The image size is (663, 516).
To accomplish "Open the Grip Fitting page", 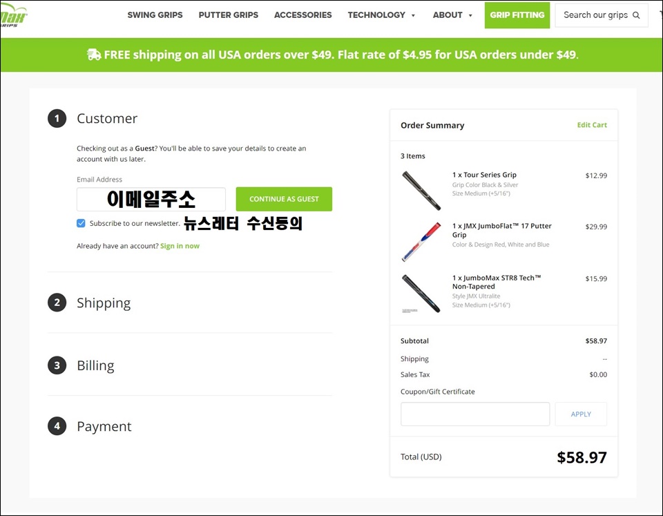I will point(517,15).
